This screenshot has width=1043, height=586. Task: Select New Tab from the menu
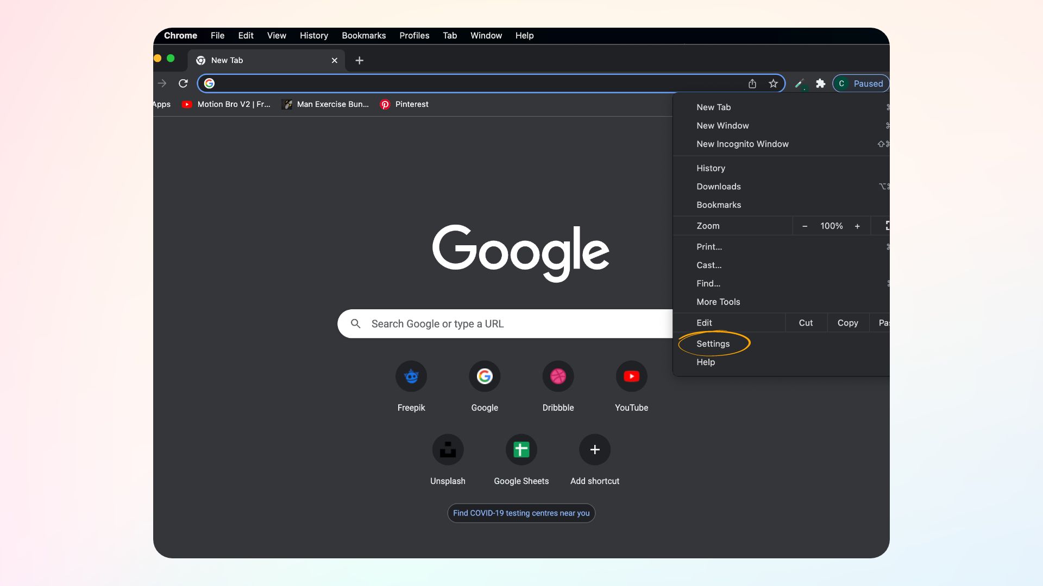click(781, 107)
